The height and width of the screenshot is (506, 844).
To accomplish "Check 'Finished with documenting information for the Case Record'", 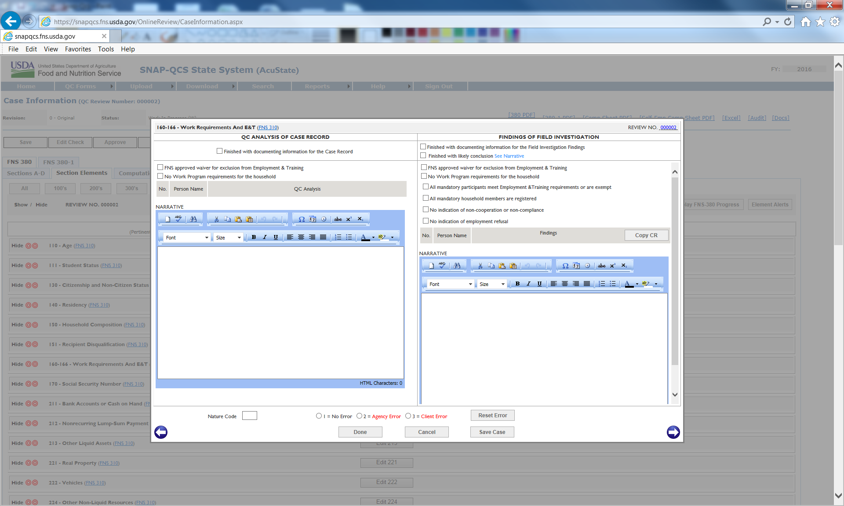I will point(219,151).
